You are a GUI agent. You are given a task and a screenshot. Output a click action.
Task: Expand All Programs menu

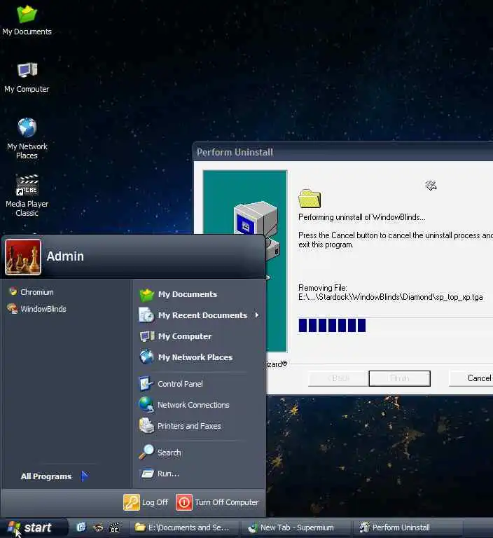pos(55,476)
